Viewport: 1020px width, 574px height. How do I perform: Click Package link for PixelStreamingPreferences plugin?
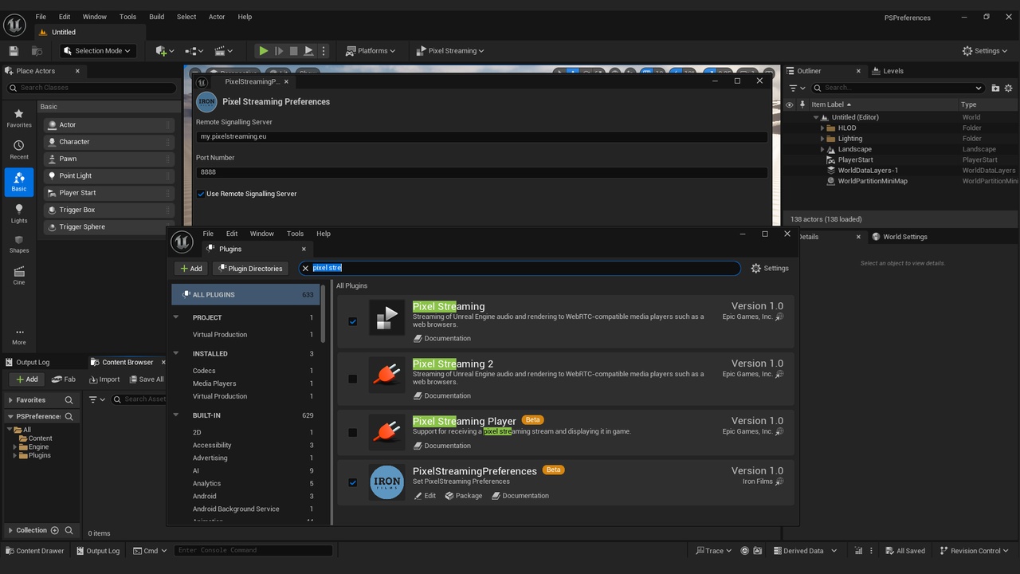tap(464, 496)
